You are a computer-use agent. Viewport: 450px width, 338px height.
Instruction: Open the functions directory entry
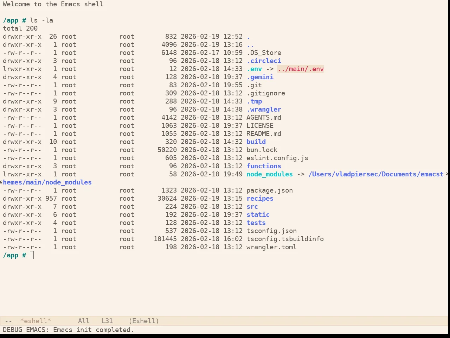(264, 166)
